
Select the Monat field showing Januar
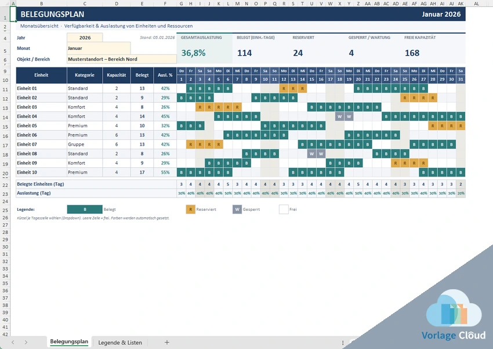[99, 48]
